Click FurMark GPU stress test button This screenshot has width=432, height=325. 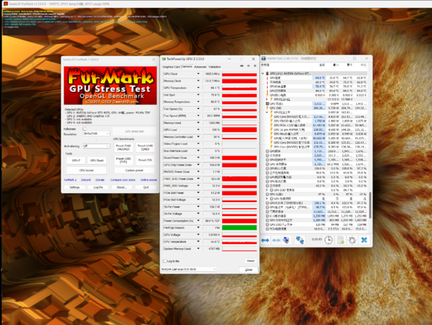tap(134, 131)
